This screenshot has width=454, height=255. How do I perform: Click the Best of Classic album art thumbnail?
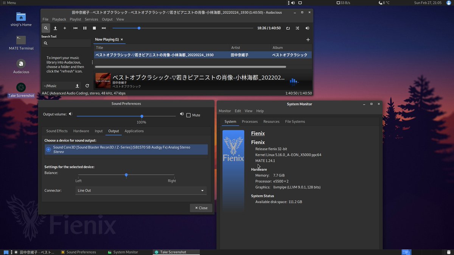coord(103,80)
